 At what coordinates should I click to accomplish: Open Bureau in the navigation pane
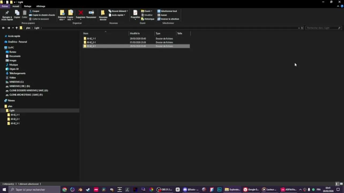tap(13, 52)
